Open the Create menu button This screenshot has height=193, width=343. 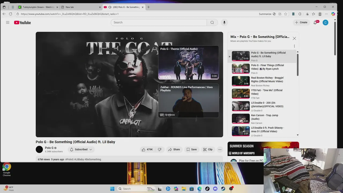click(x=301, y=23)
